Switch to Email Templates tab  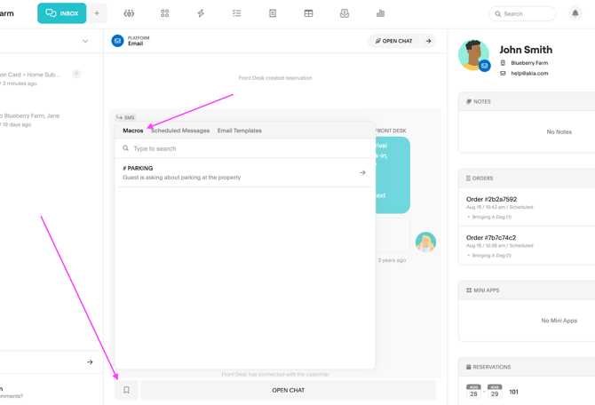[x=239, y=131]
